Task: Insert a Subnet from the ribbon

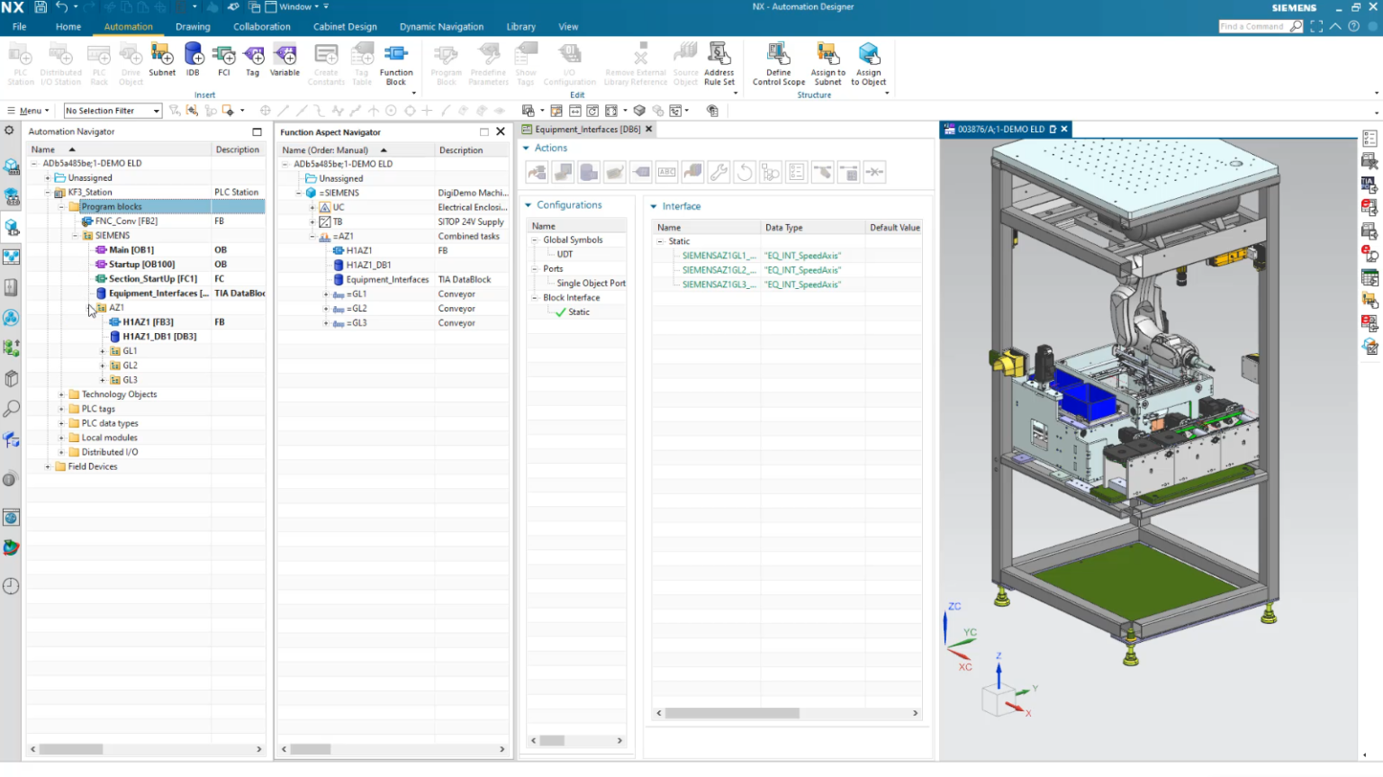Action: coord(162,61)
